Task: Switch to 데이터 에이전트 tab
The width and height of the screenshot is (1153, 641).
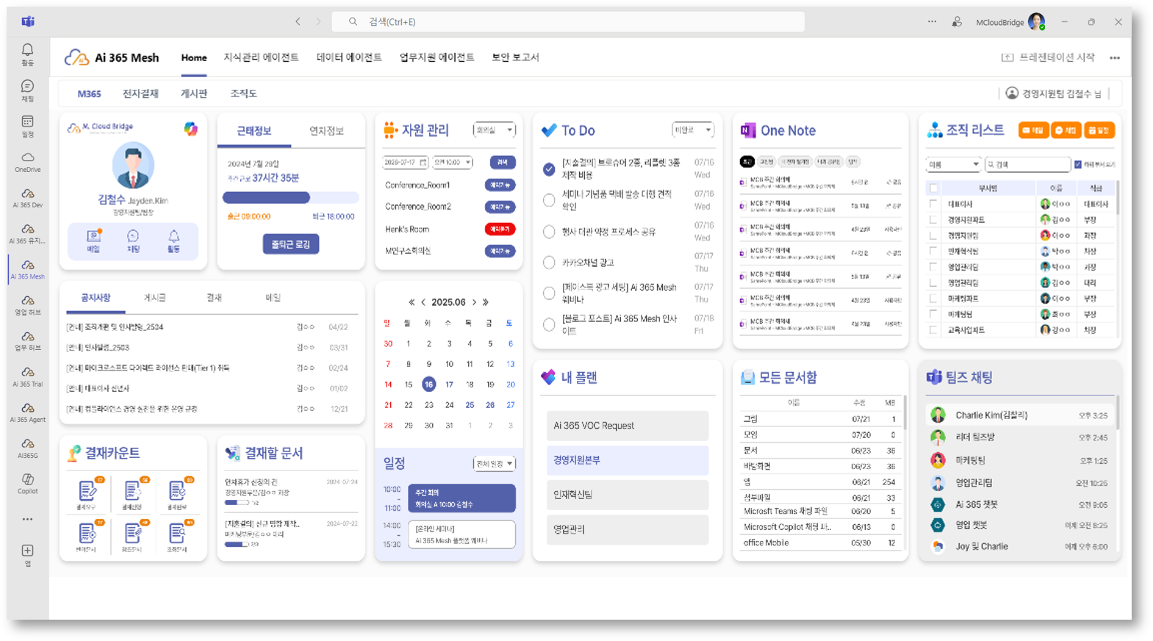Action: coord(349,57)
